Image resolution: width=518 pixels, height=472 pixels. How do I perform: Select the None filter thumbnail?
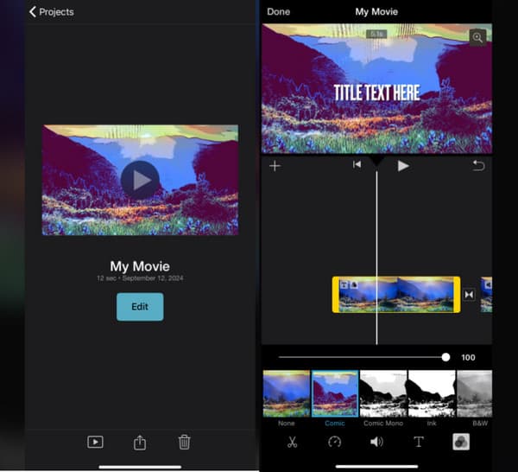point(286,394)
